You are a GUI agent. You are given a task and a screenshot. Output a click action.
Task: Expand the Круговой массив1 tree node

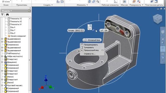click(x=2, y=86)
